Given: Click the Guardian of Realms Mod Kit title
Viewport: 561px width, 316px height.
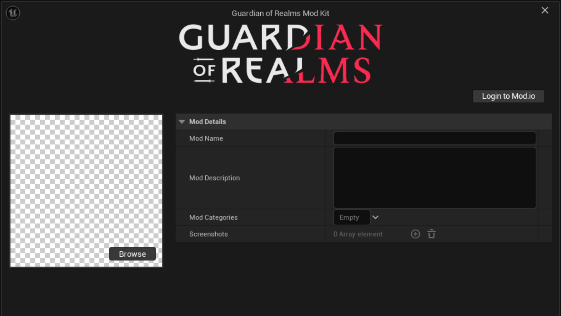Looking at the screenshot, I should (280, 13).
